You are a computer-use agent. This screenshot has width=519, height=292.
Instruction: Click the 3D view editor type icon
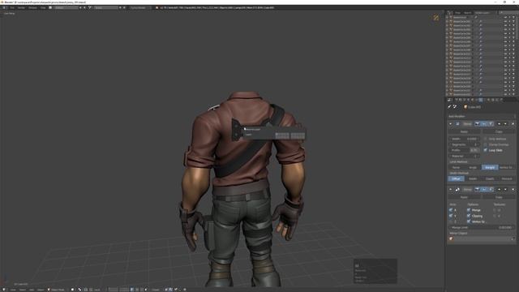[4, 290]
